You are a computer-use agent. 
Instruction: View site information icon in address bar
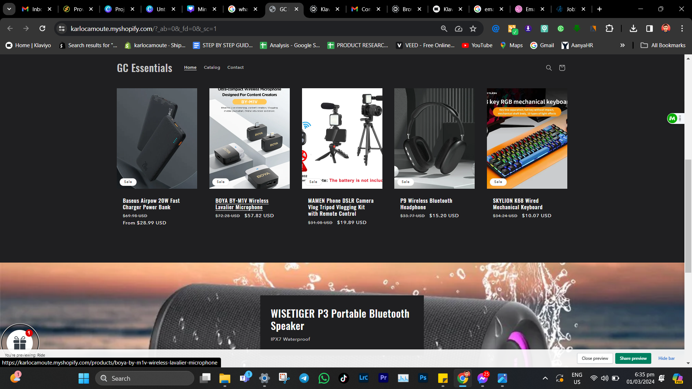[x=62, y=28]
